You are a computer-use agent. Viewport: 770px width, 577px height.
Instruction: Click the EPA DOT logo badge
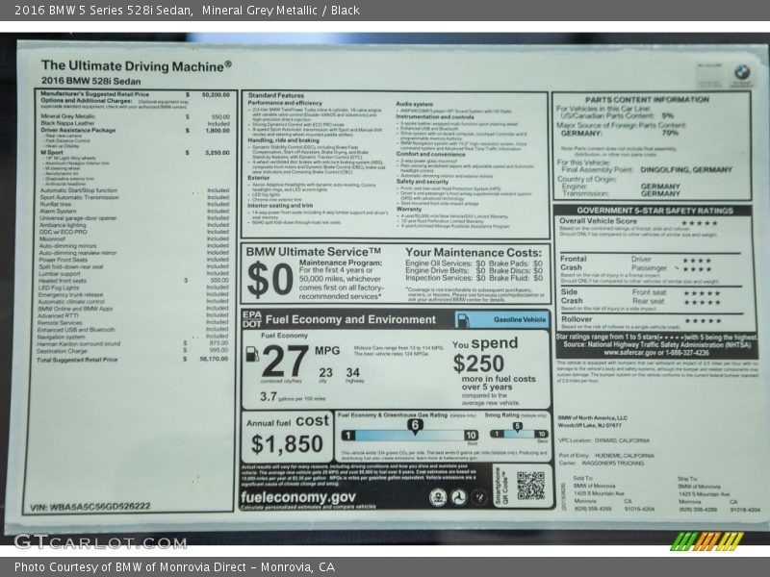[x=251, y=319]
